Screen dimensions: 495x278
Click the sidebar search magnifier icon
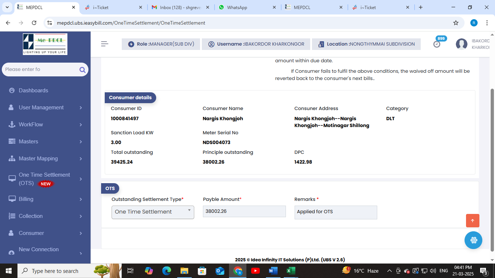82,69
